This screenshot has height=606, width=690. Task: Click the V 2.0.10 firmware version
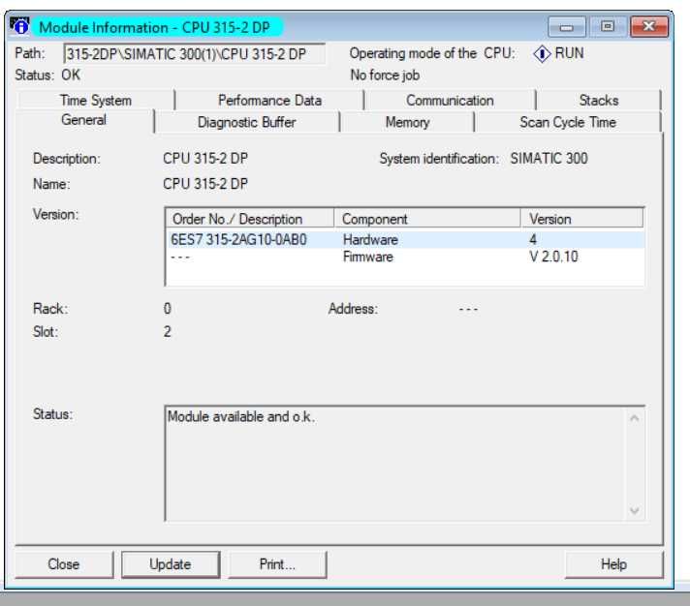coord(553,257)
